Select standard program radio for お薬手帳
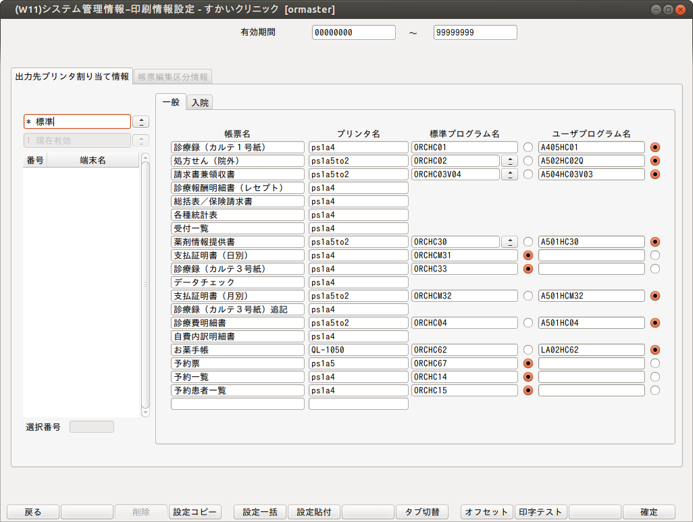 528,350
